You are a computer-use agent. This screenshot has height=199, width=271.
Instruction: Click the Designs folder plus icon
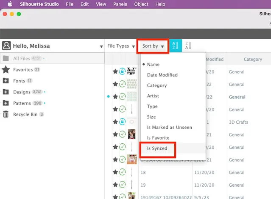[6, 92]
